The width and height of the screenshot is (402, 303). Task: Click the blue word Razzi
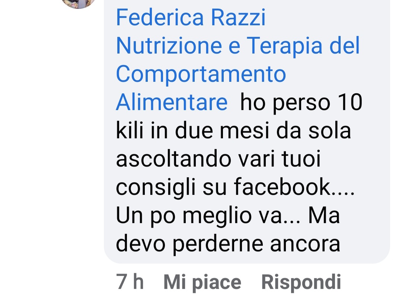pyautogui.click(x=238, y=17)
